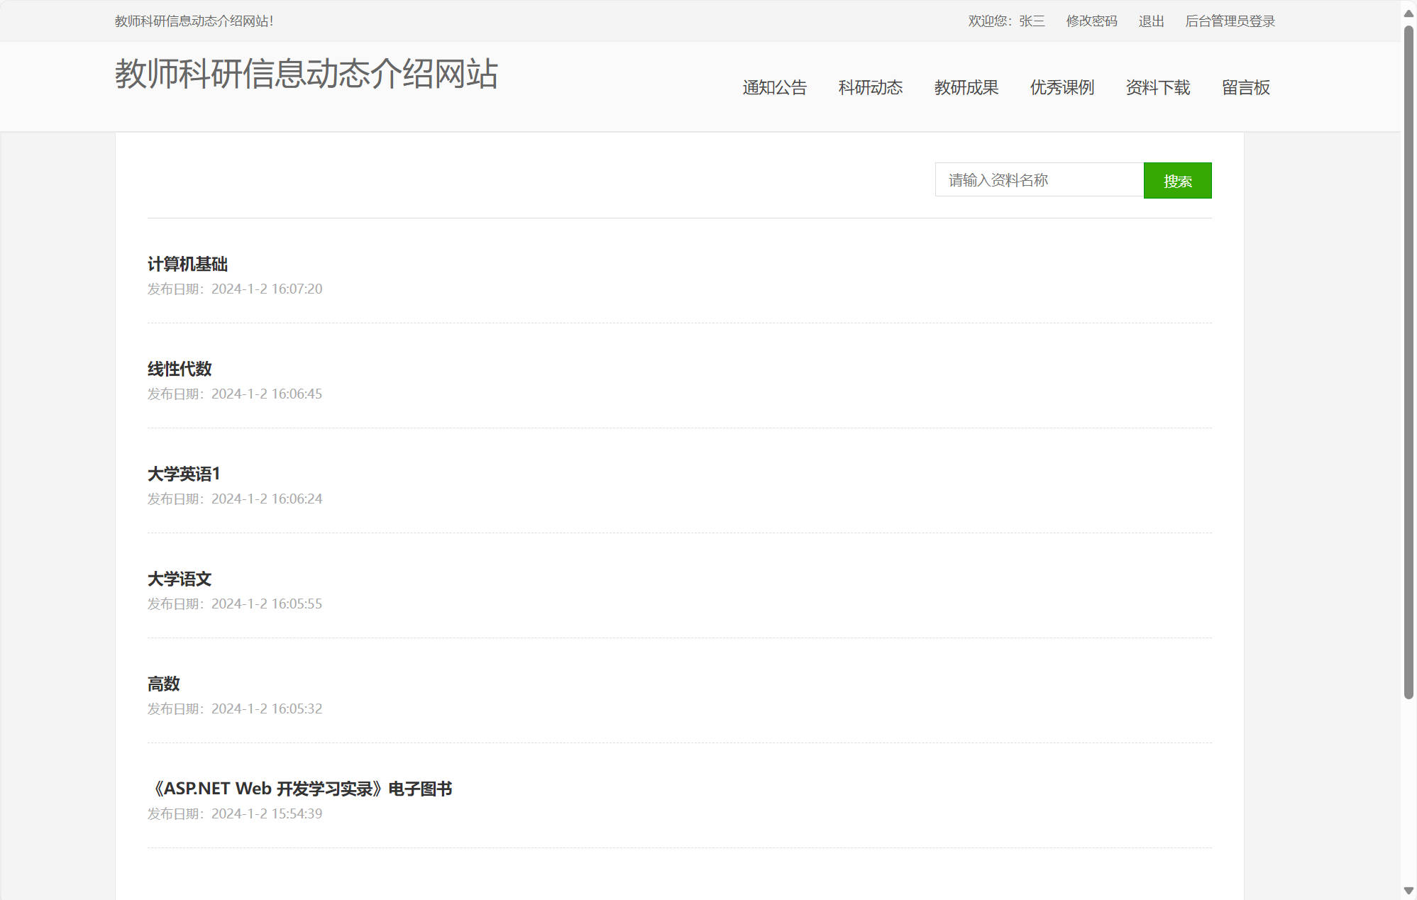The image size is (1417, 900).
Task: Go to the 教研成果 navigation item
Action: coord(966,88)
